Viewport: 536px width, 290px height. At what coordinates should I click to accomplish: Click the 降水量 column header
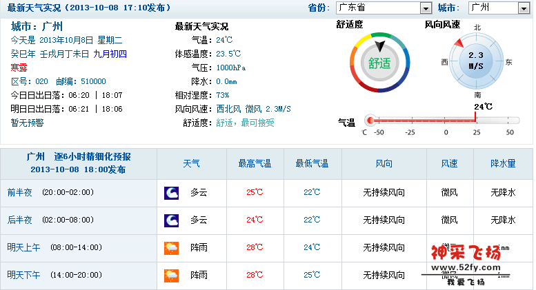(x=503, y=164)
